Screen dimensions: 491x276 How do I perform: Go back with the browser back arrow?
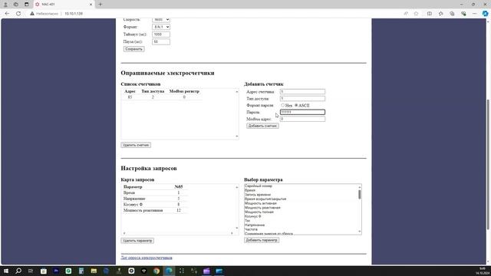click(7, 14)
